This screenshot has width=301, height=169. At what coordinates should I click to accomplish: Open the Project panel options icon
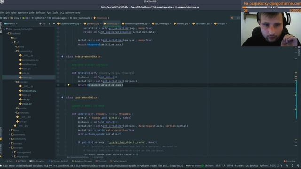click(x=49, y=23)
